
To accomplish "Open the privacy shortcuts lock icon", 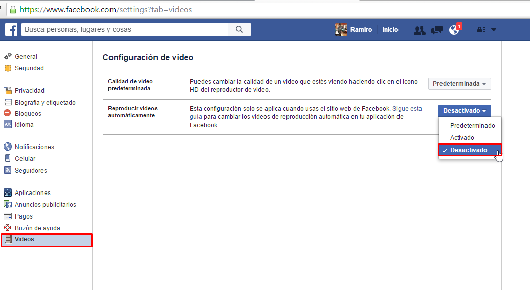I will [x=481, y=30].
